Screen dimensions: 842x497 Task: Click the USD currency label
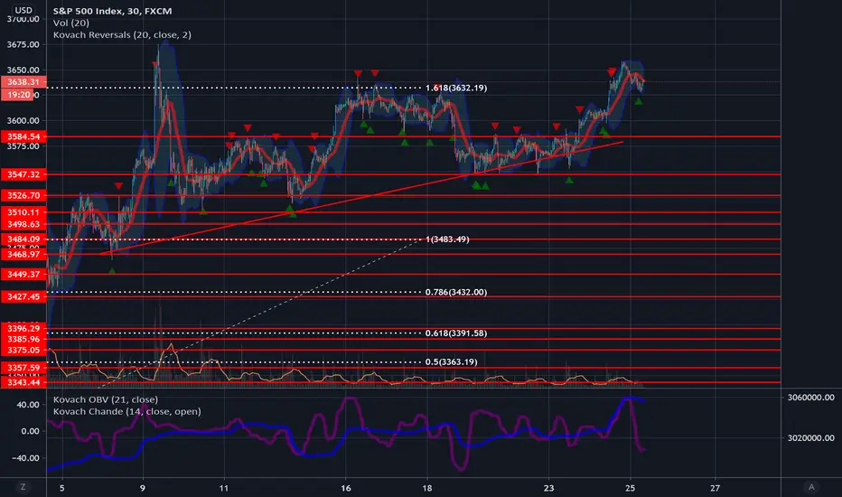coord(23,10)
